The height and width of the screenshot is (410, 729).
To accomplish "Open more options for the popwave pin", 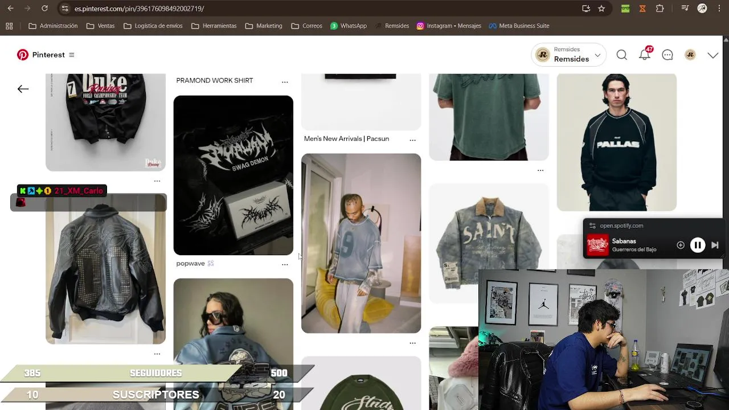I will [285, 265].
